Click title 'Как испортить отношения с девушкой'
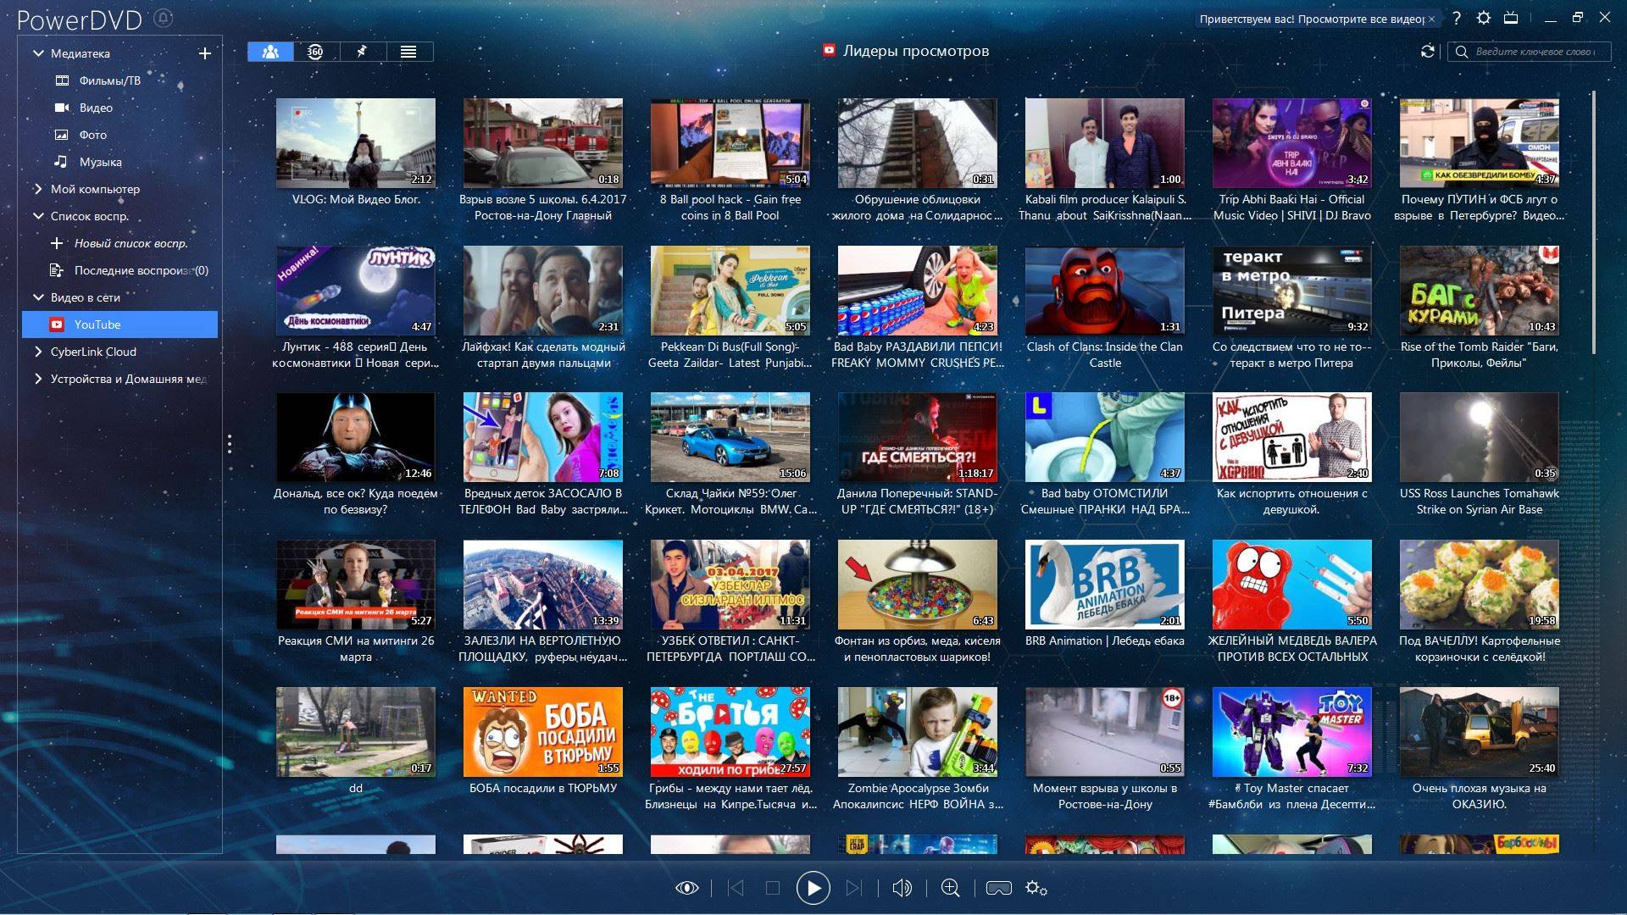This screenshot has height=915, width=1627. 1292,502
